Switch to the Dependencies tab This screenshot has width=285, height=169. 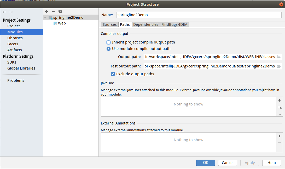(146, 24)
